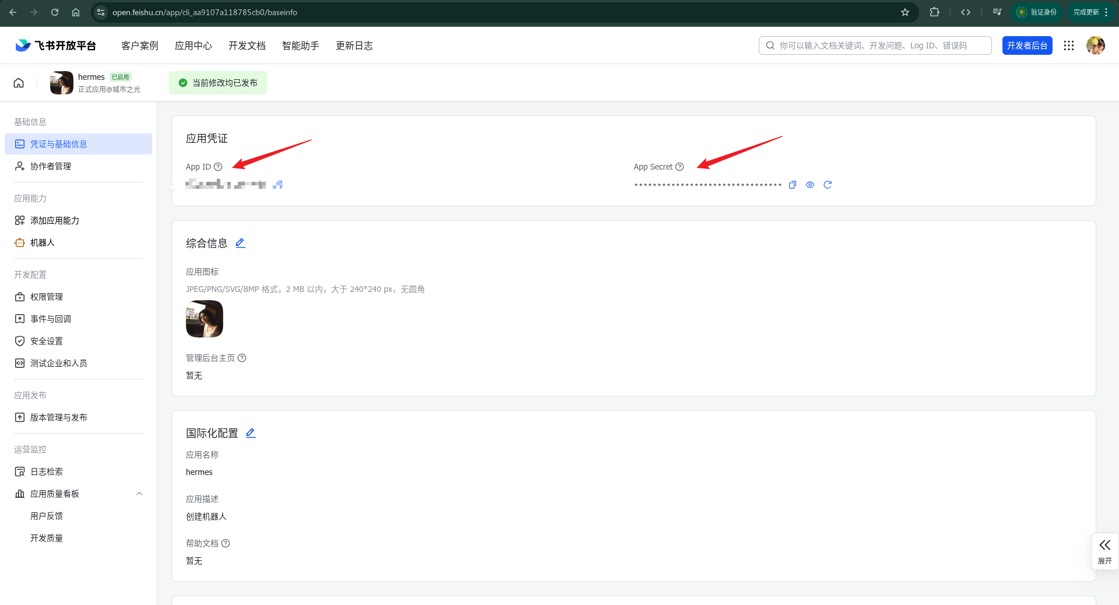1119x605 pixels.
Task: Select 凭证与基础信息 in the sidebar
Action: click(x=78, y=144)
